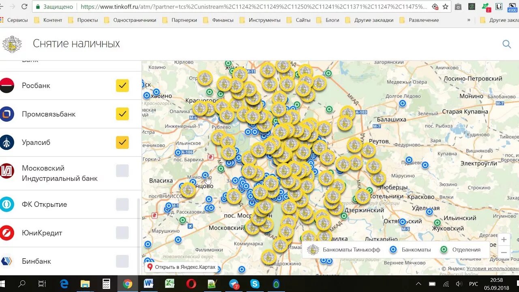The height and width of the screenshot is (292, 519).
Task: Reload the page in Chrome
Action: (24, 6)
